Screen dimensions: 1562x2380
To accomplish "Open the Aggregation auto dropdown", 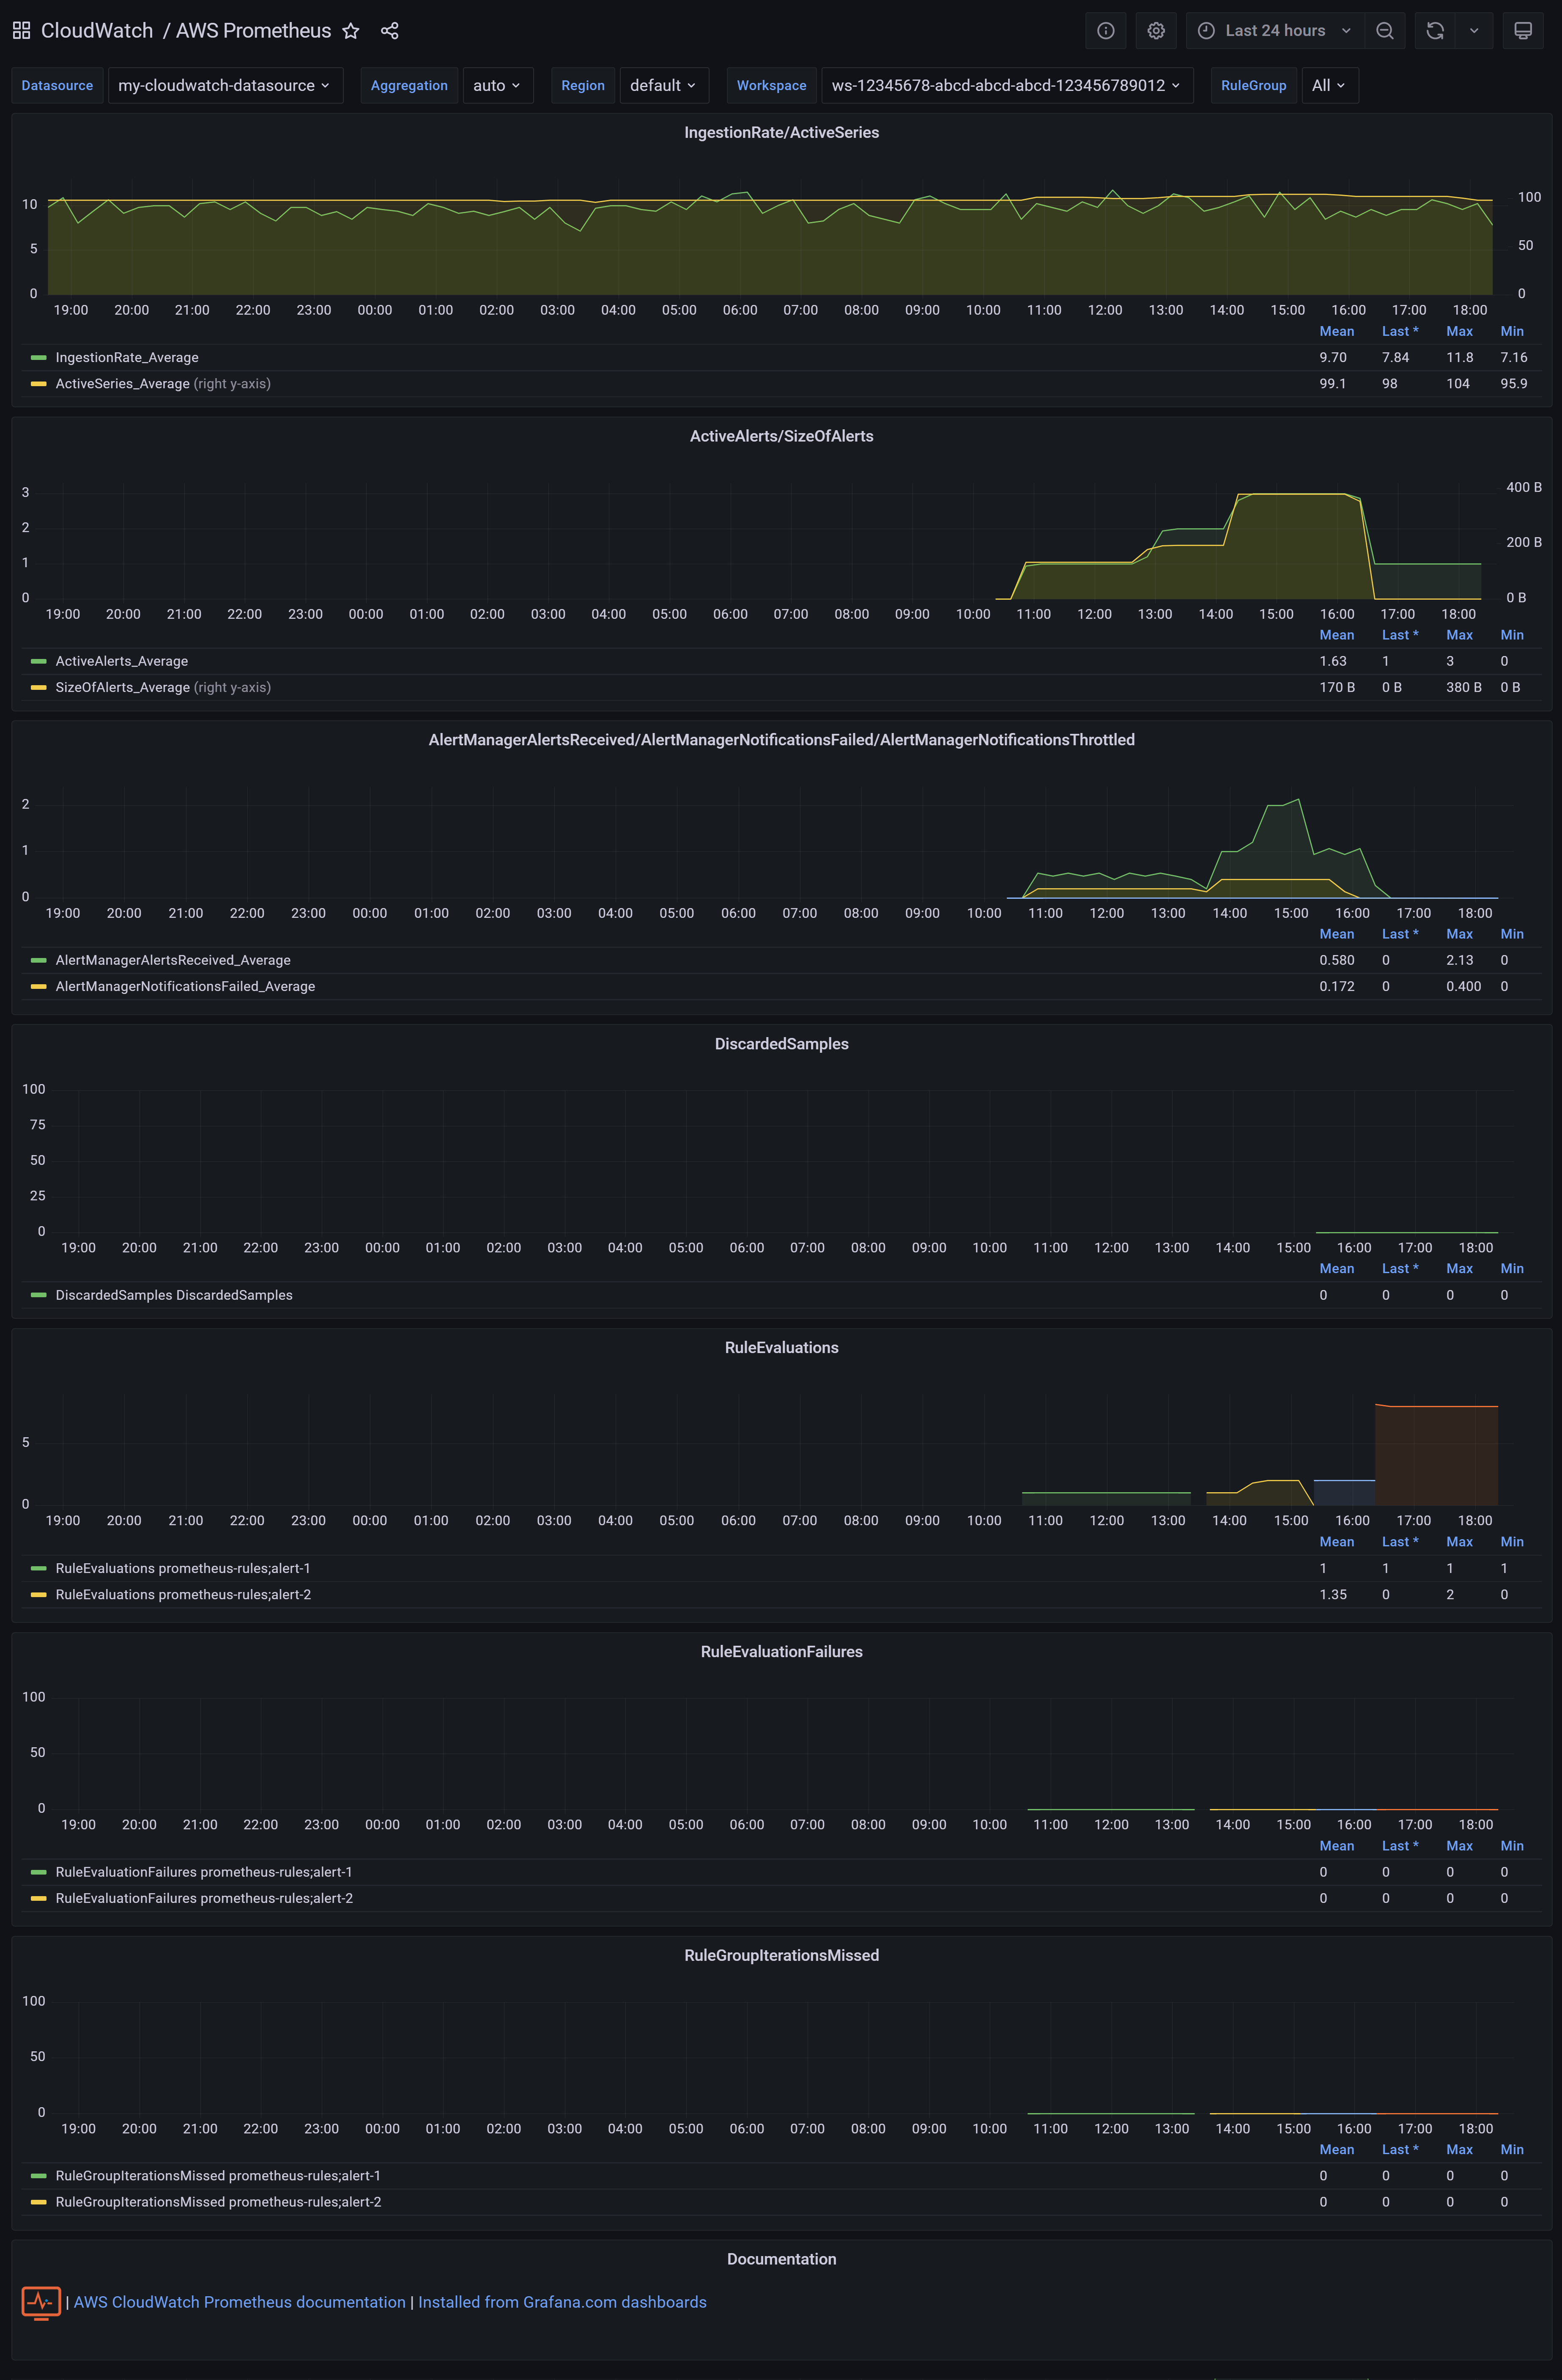I will pyautogui.click(x=498, y=85).
